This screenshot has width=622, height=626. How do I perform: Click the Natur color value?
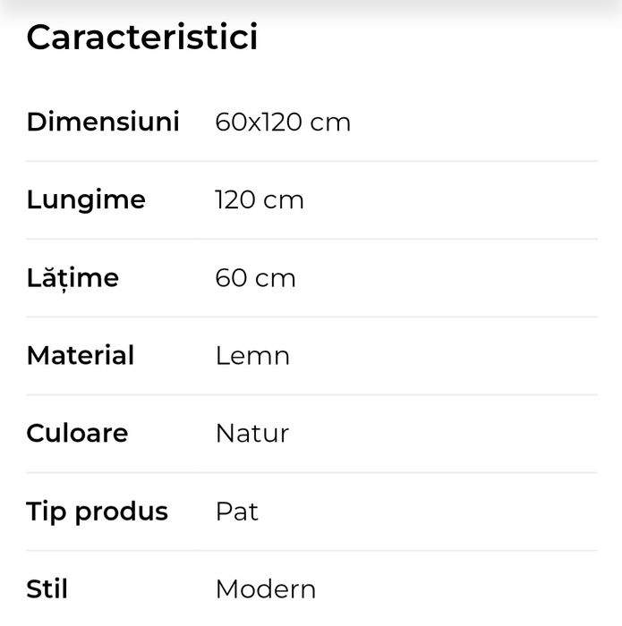pos(252,433)
